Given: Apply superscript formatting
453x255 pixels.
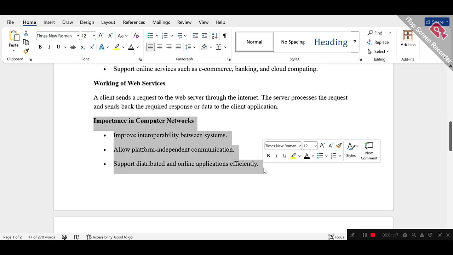Looking at the screenshot, I should click(92, 47).
